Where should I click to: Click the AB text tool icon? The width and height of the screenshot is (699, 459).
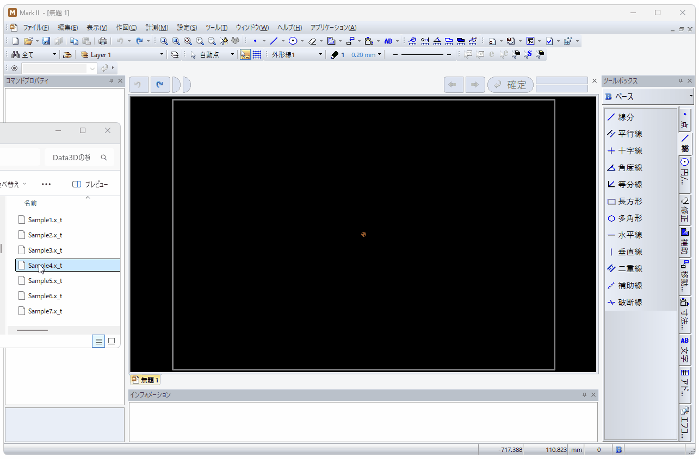pyautogui.click(x=388, y=41)
